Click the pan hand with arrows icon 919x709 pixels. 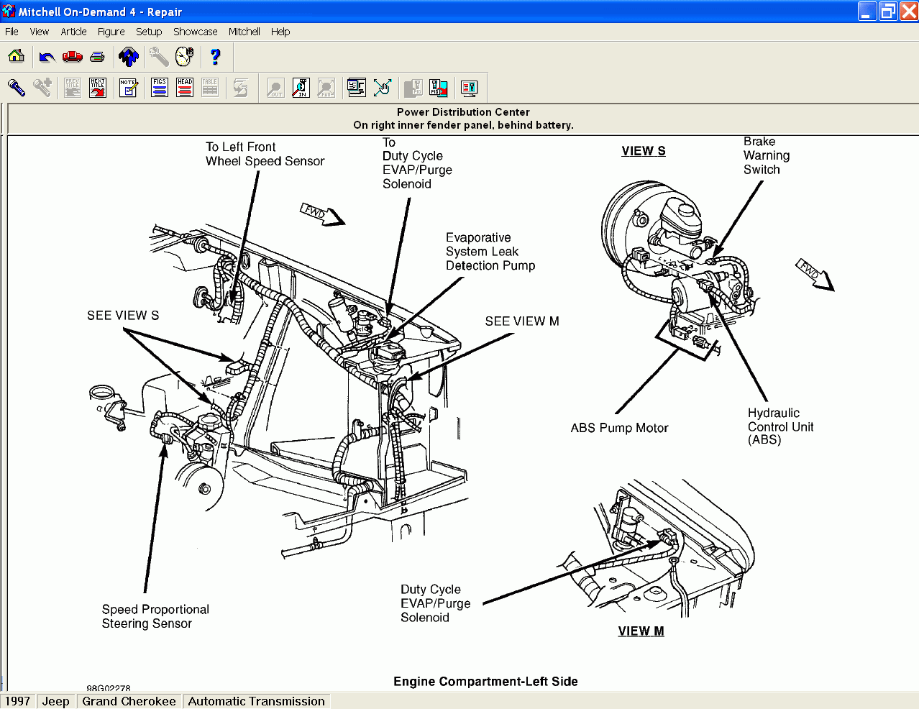pos(383,88)
